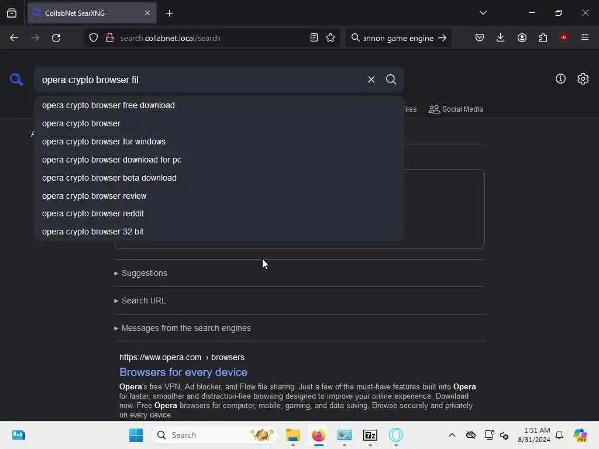Open File Explorer from taskbar
The height and width of the screenshot is (449, 599).
tap(293, 435)
